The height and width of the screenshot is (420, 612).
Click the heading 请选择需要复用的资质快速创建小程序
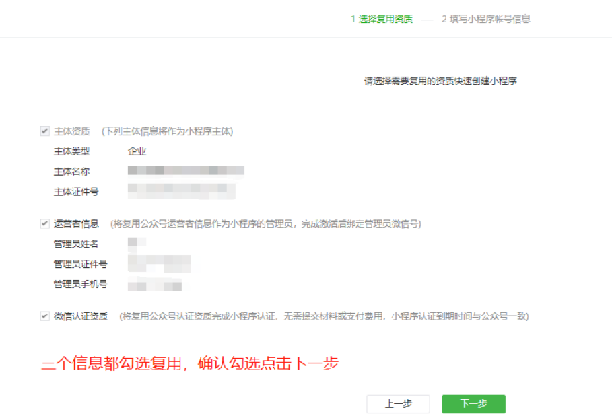(440, 81)
